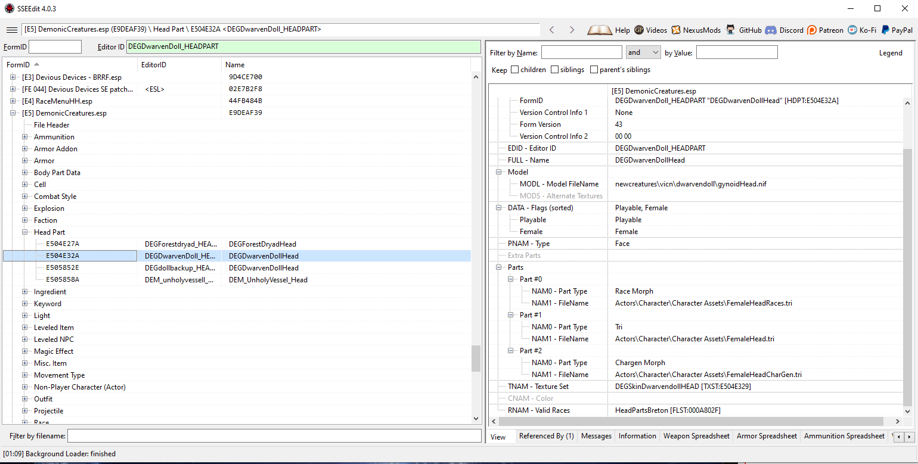Click the Legend button
The image size is (918, 464).
891,53
